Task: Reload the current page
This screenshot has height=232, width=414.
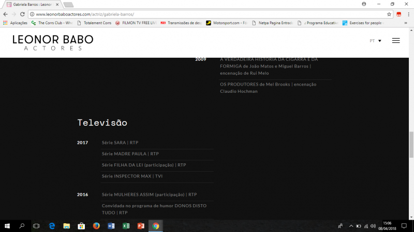Action: pyautogui.click(x=22, y=14)
